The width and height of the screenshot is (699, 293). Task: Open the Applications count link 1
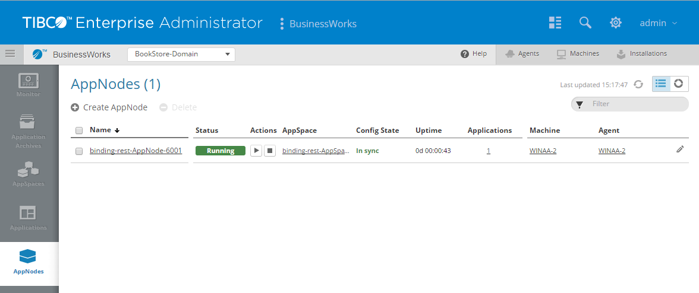pos(489,151)
